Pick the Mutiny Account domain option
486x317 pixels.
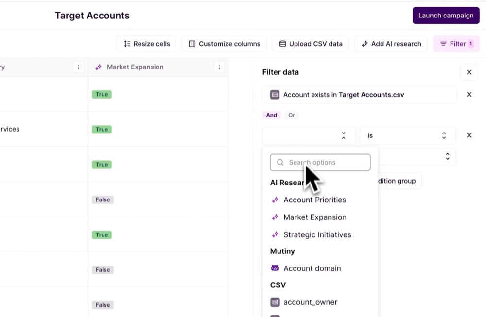click(312, 268)
